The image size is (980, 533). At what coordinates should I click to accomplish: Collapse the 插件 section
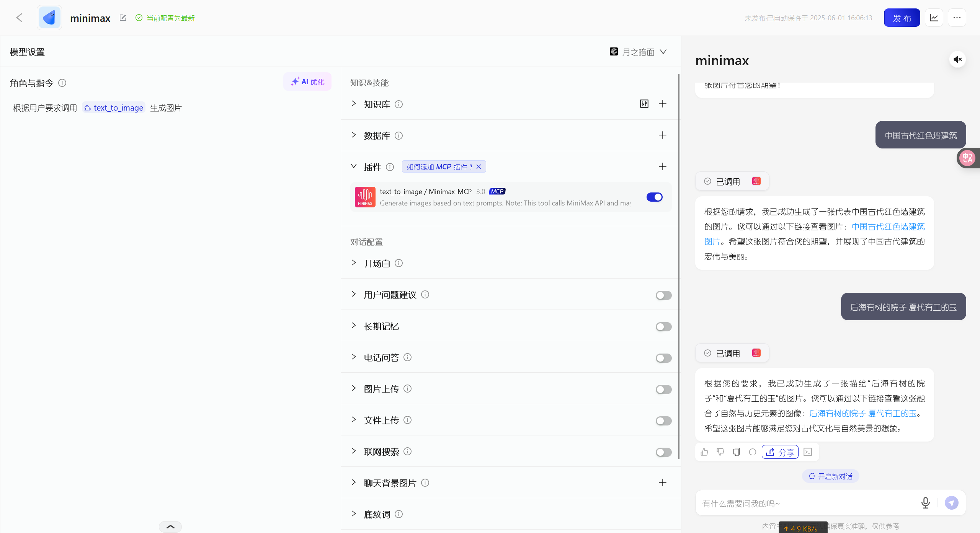pyautogui.click(x=354, y=166)
